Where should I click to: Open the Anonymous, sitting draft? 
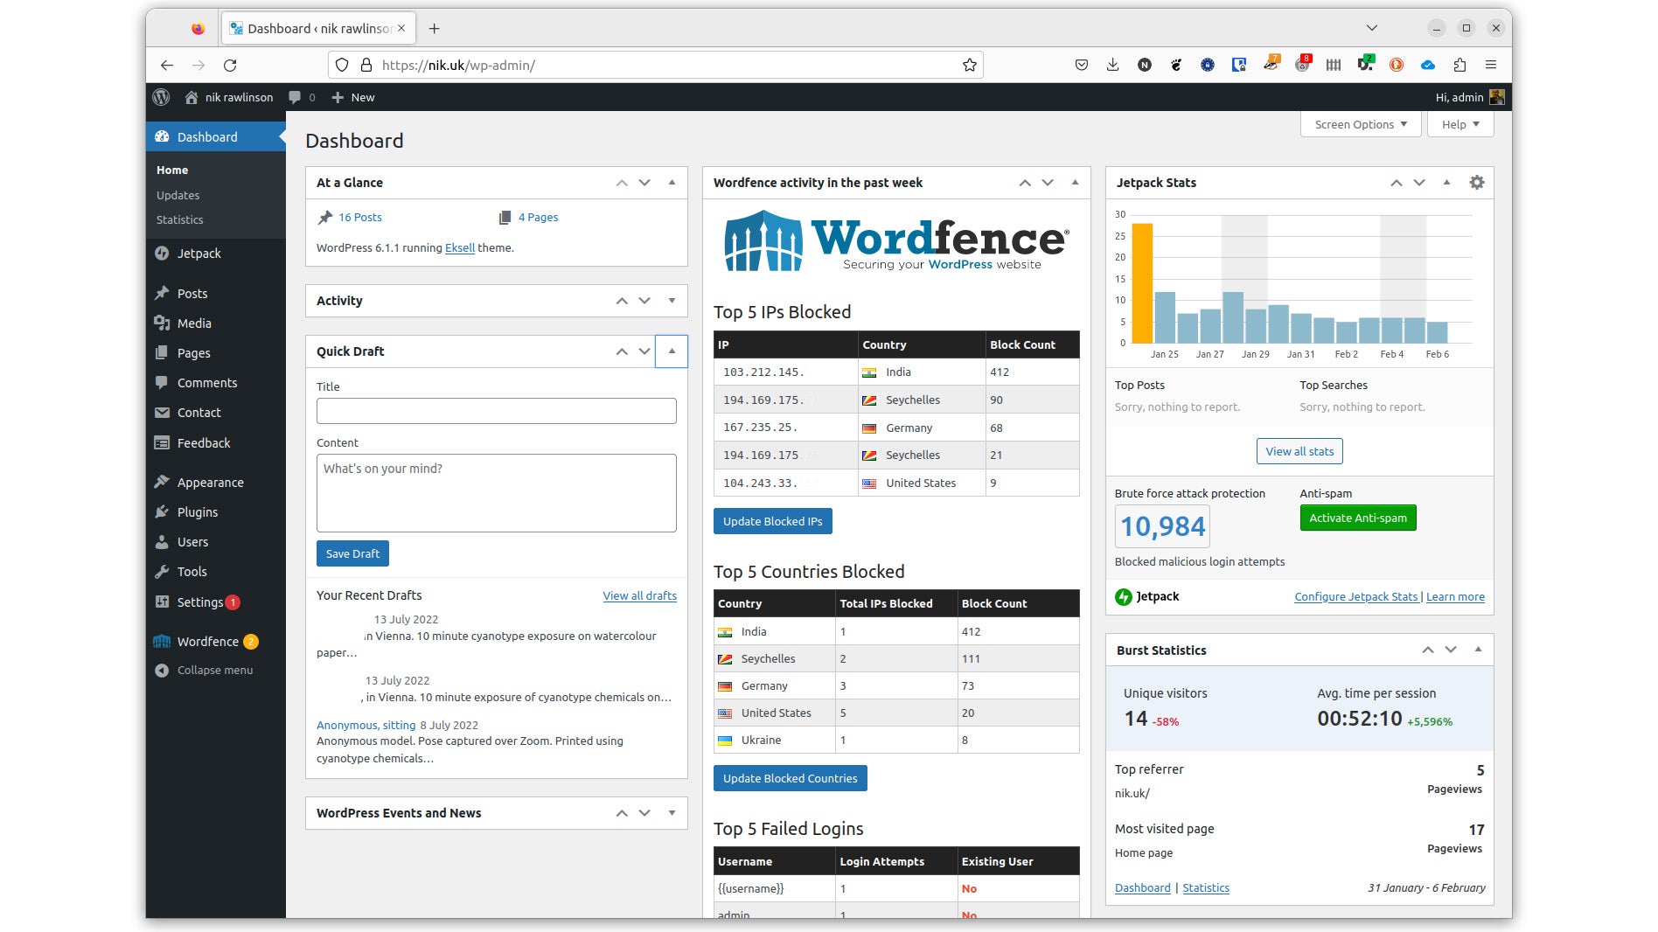366,726
